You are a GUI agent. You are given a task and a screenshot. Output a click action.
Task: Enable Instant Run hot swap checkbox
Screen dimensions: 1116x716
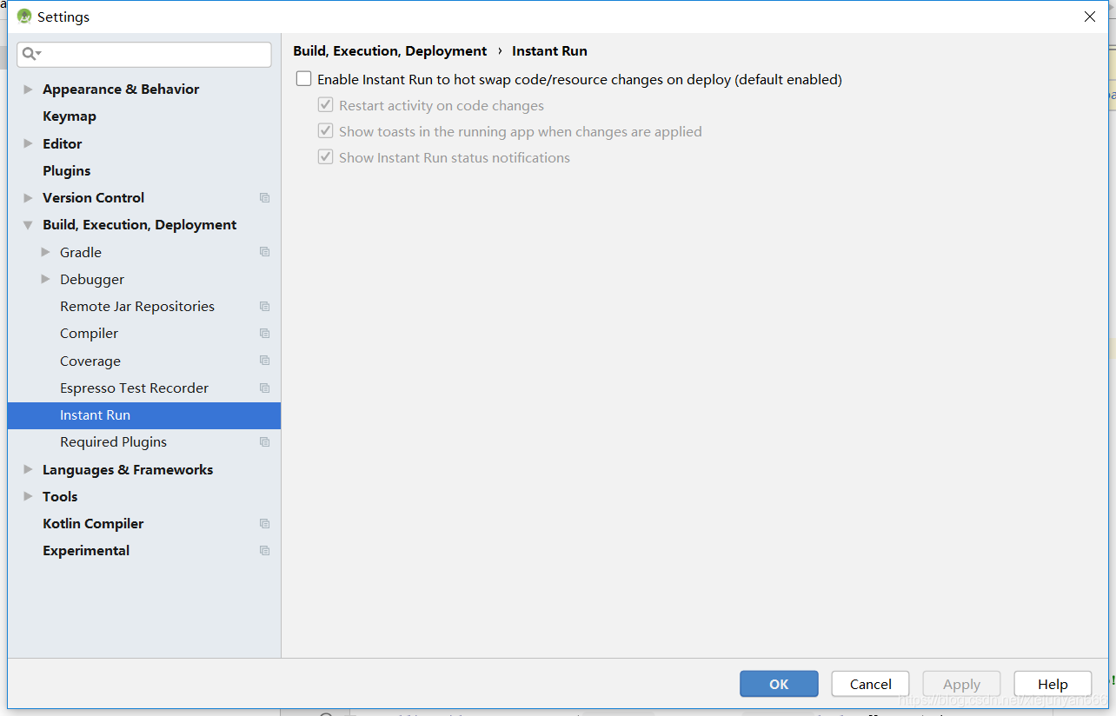pyautogui.click(x=303, y=79)
